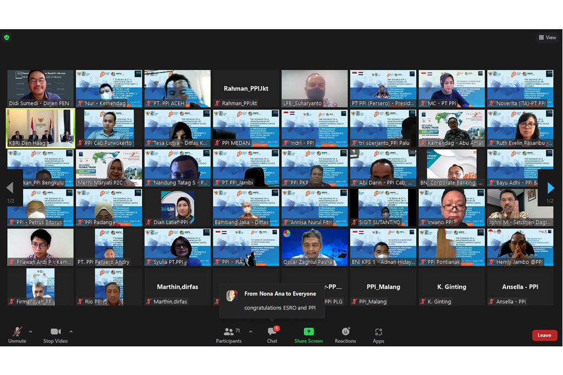This screenshot has height=375, width=563.
Task: Select the LPEI_Suharyanto video tile
Action: tap(314, 89)
